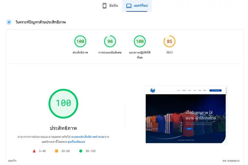Open the SEO score gauge showing 85
The height and width of the screenshot is (165, 248).
[x=170, y=41]
